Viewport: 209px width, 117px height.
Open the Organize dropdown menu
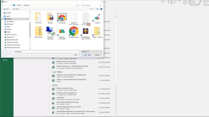(6, 9)
